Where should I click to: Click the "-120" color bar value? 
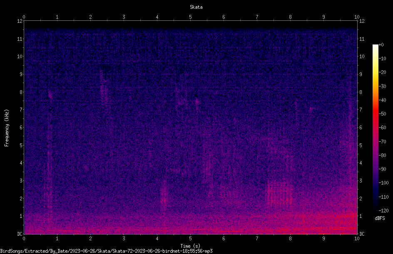(x=383, y=211)
